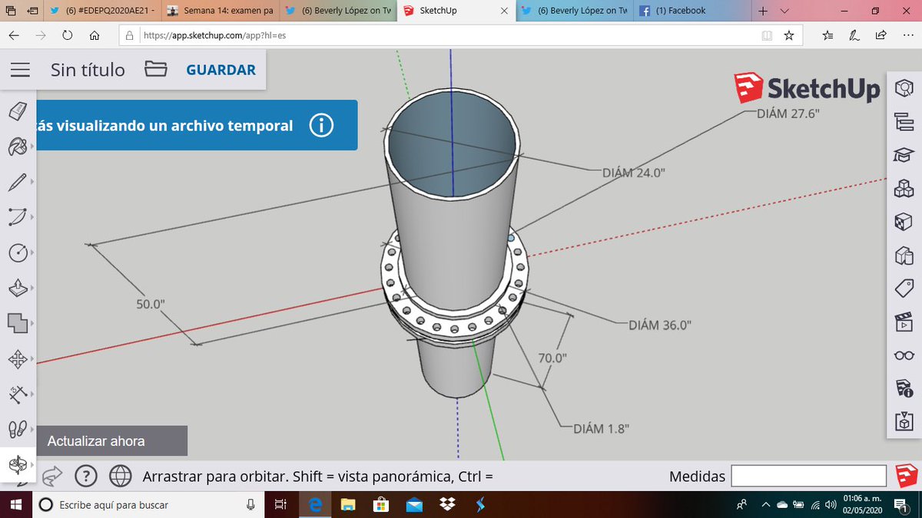Select the DIÁM 27.6" dimension label
Viewport: 922px width, 518px height.
(788, 114)
